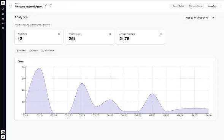Open the US user avatar menu
The height and width of the screenshot is (140, 224).
(x=3, y=137)
